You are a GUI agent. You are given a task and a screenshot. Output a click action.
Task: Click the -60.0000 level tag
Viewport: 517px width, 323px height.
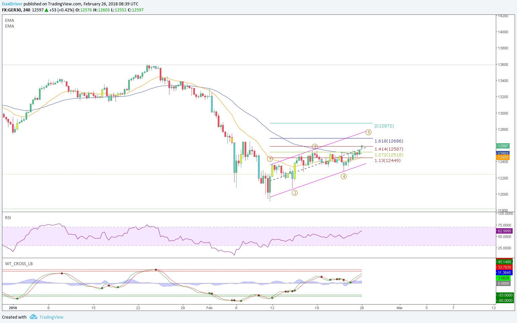tap(505, 300)
